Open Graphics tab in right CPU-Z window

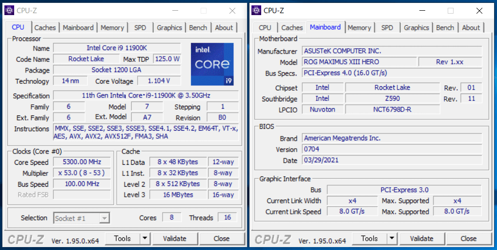(416, 27)
